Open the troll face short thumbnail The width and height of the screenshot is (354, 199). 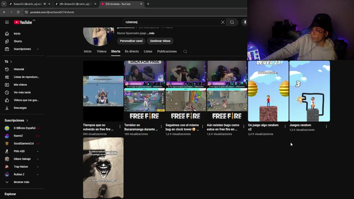tap(103, 168)
